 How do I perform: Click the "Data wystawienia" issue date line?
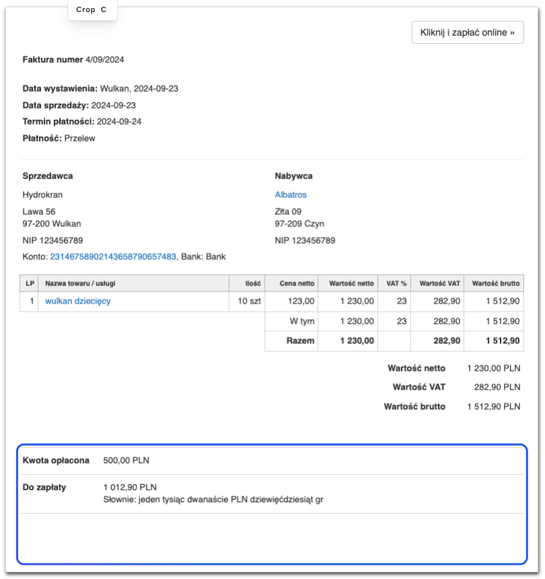100,88
